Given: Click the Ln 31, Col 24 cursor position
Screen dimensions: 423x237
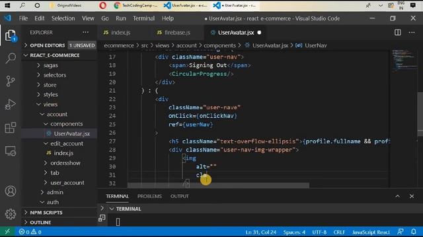Looking at the screenshot, I should (x=261, y=232).
